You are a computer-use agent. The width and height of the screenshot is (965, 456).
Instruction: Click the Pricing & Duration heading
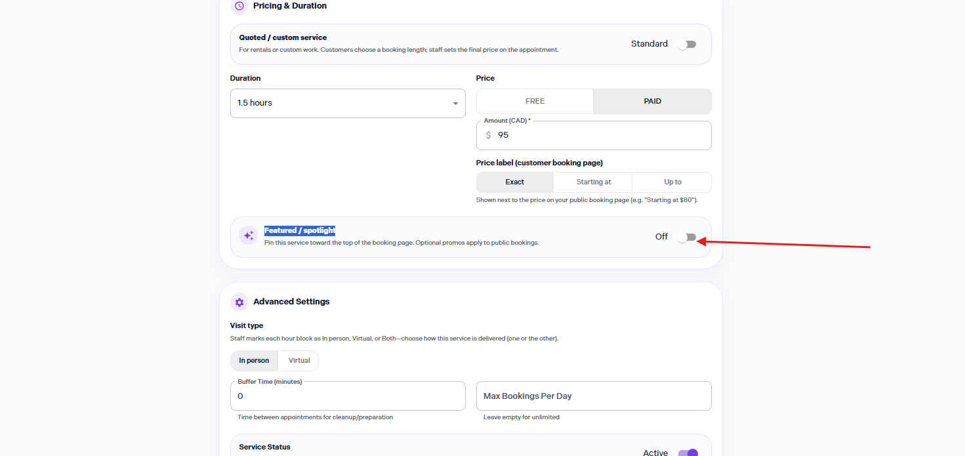click(290, 6)
